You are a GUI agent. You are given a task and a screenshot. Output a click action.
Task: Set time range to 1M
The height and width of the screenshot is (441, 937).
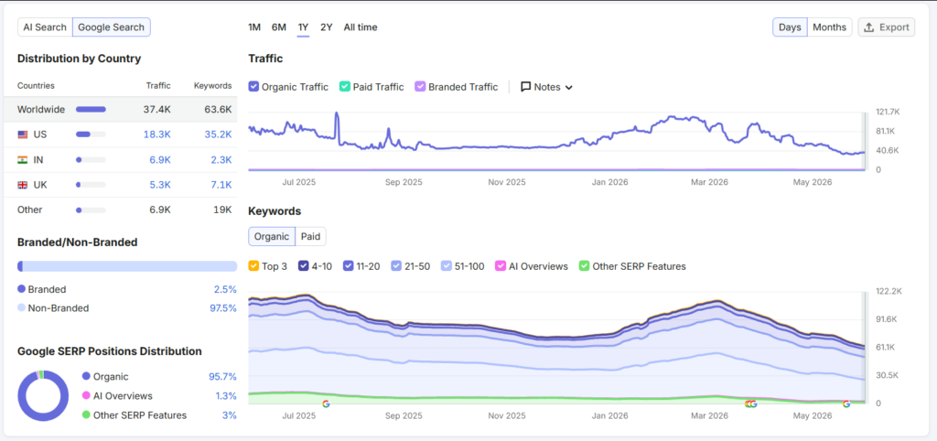pos(254,27)
